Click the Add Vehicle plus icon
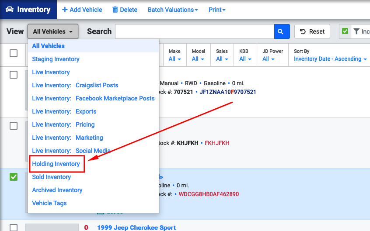Screen dimensions: 370x231 [65, 10]
